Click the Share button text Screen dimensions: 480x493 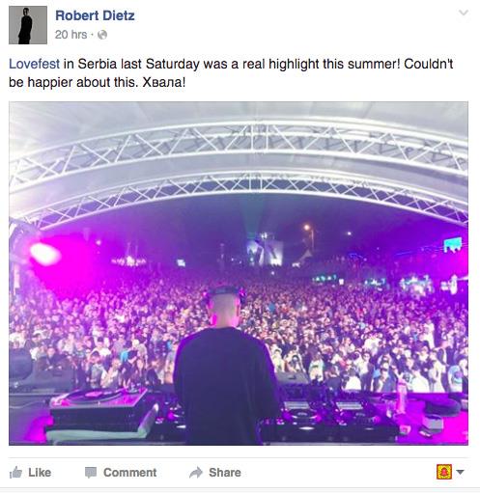coord(225,473)
